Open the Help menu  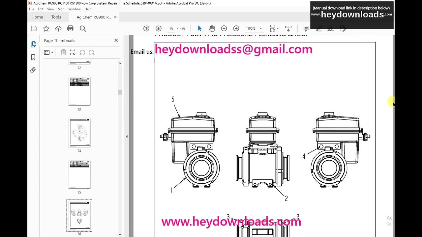(88, 9)
